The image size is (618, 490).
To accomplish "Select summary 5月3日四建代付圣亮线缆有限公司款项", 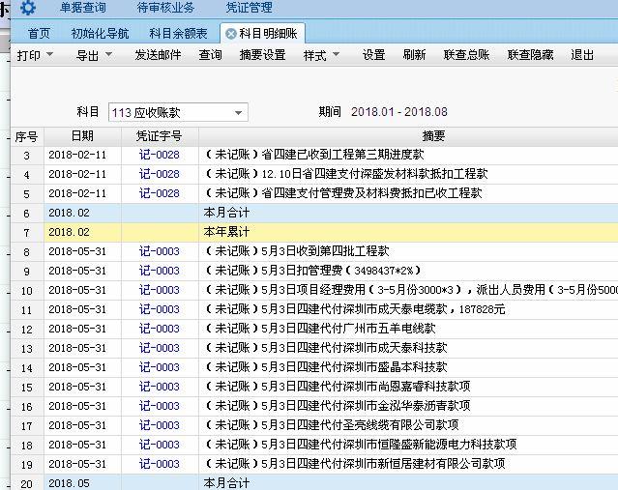I will click(x=360, y=424).
